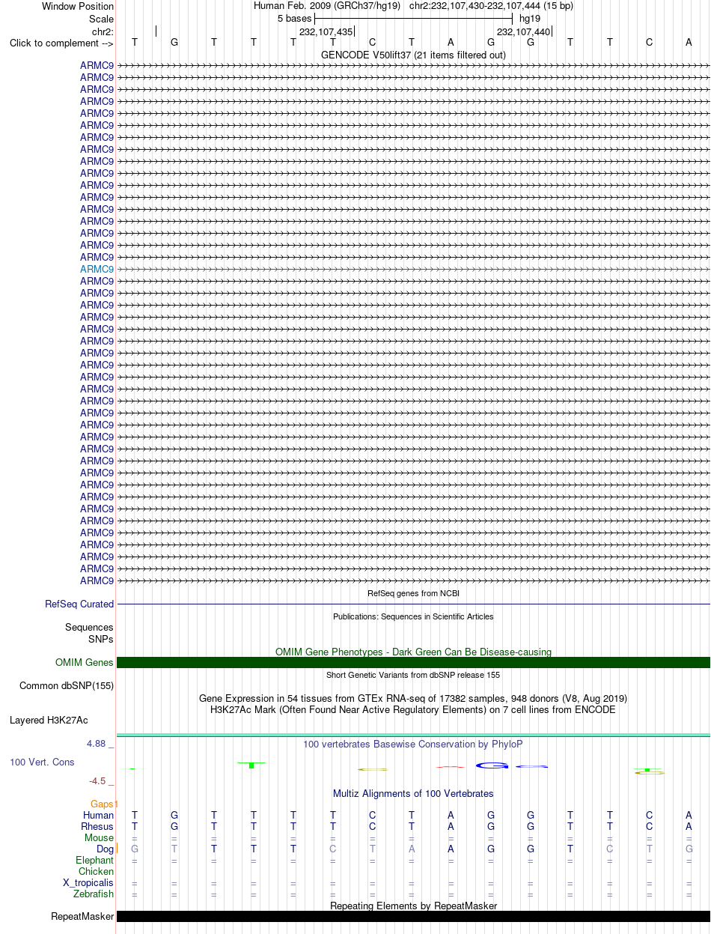Image resolution: width=711 pixels, height=934 pixels.
Task: Open the OMIM Gene Phenotypes track title
Action: tap(413, 652)
